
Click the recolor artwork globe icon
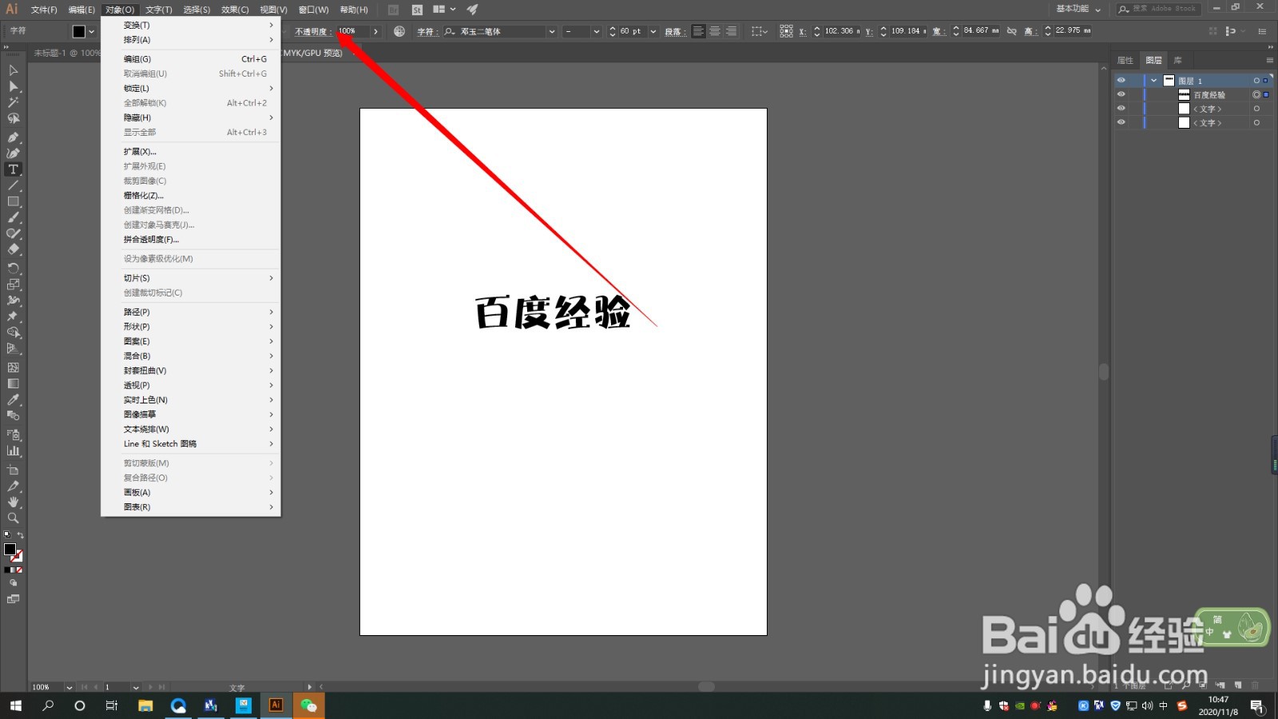(399, 31)
